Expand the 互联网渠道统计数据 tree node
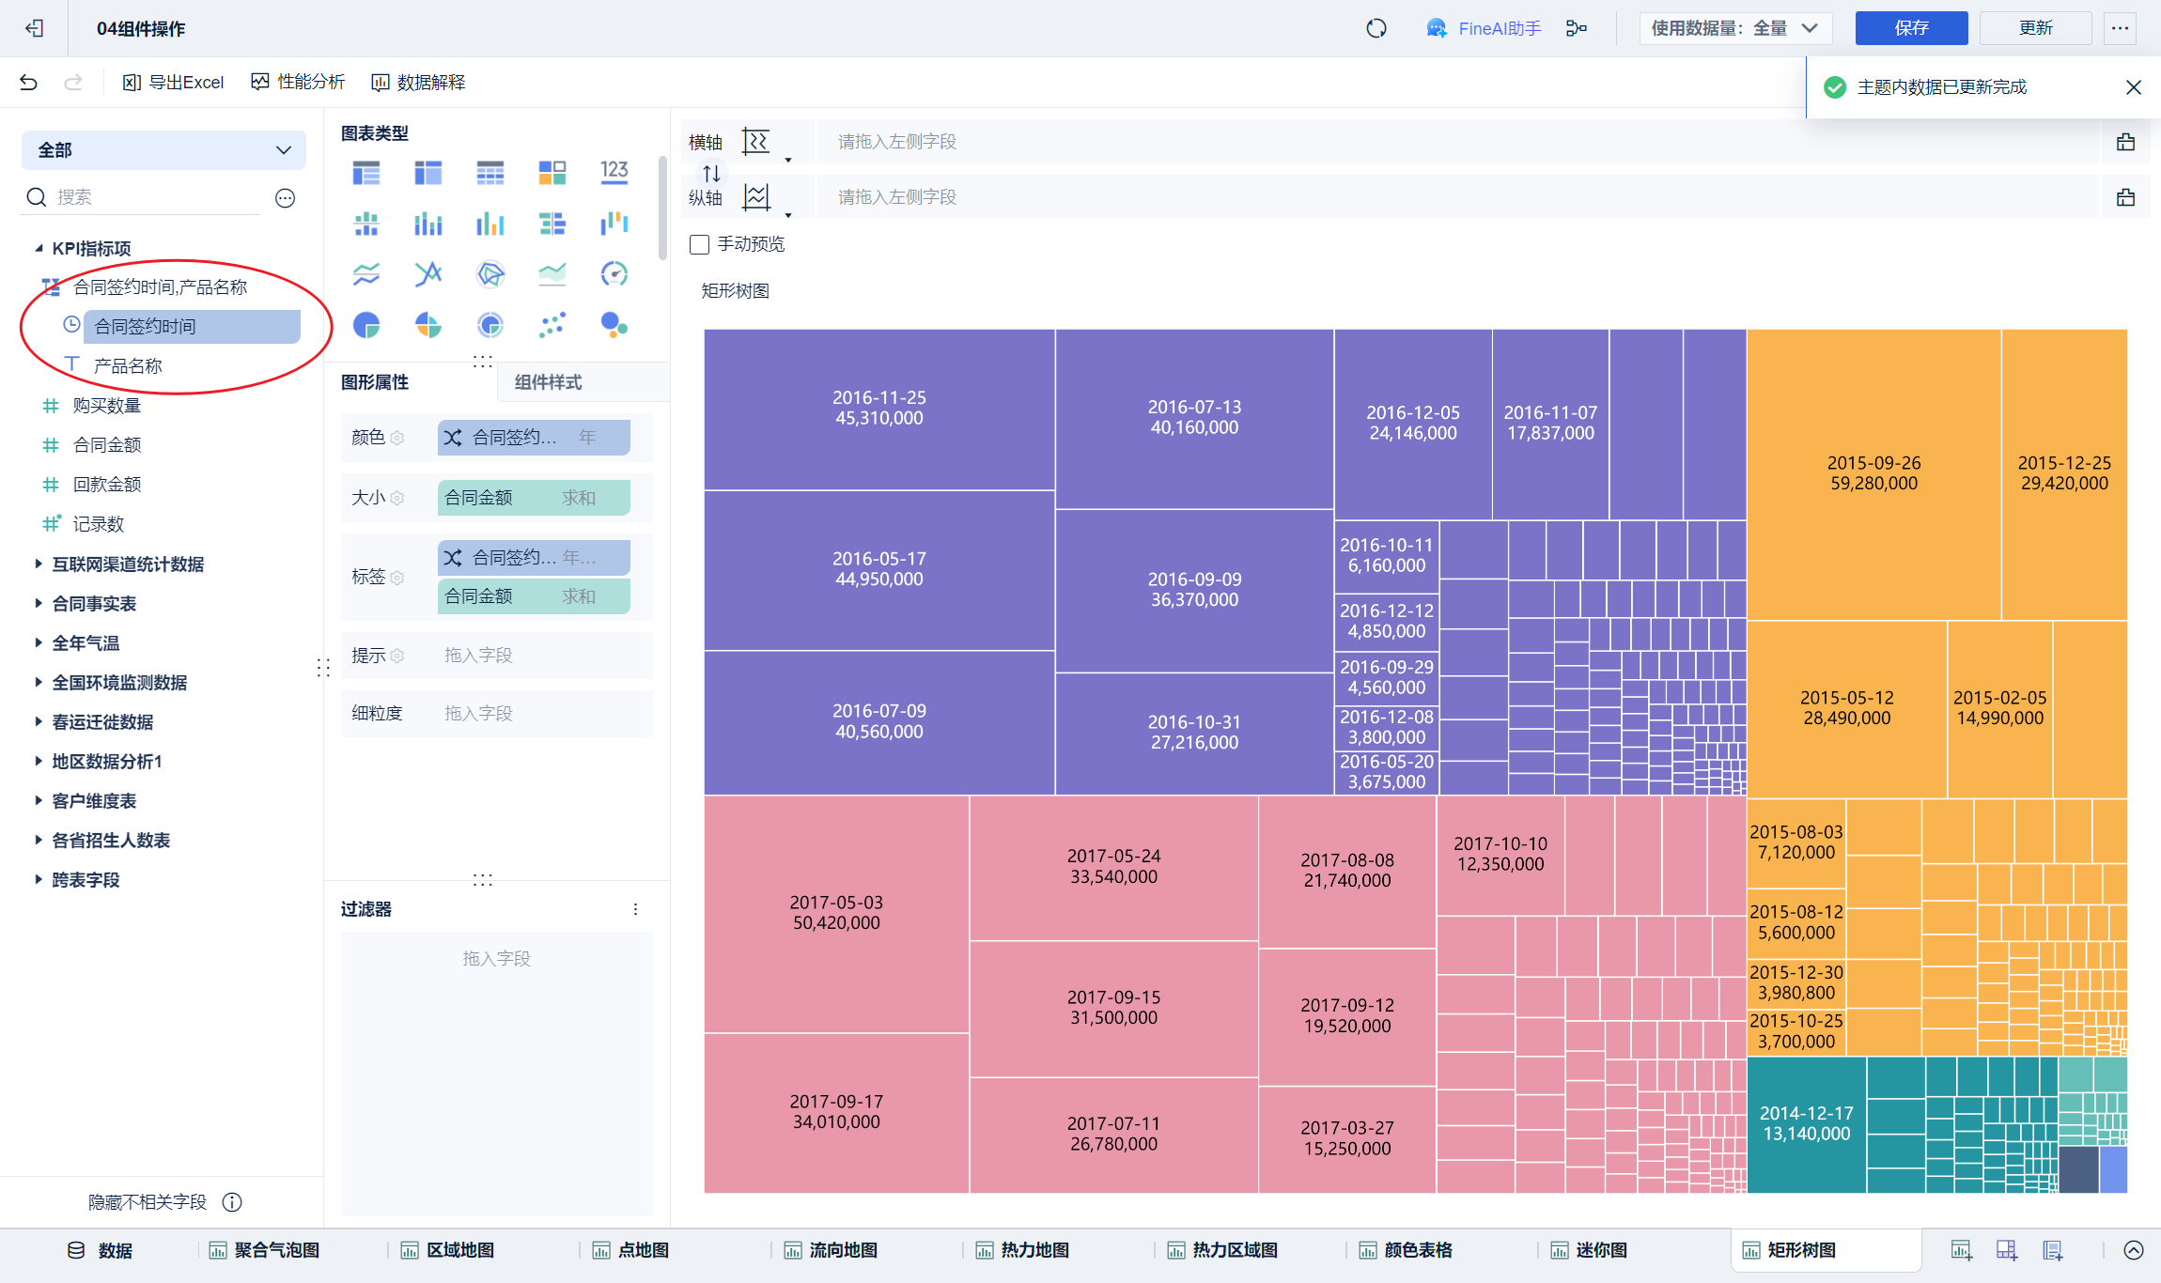Screen dimensions: 2161x1283 pyautogui.click(x=39, y=564)
